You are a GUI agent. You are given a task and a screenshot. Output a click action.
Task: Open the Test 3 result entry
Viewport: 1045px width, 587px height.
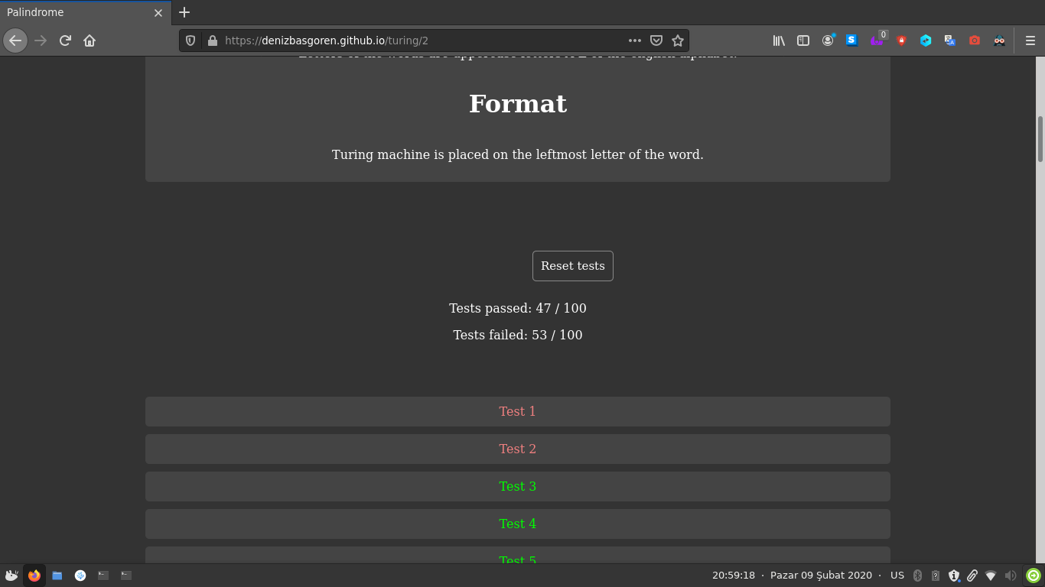[x=517, y=486]
